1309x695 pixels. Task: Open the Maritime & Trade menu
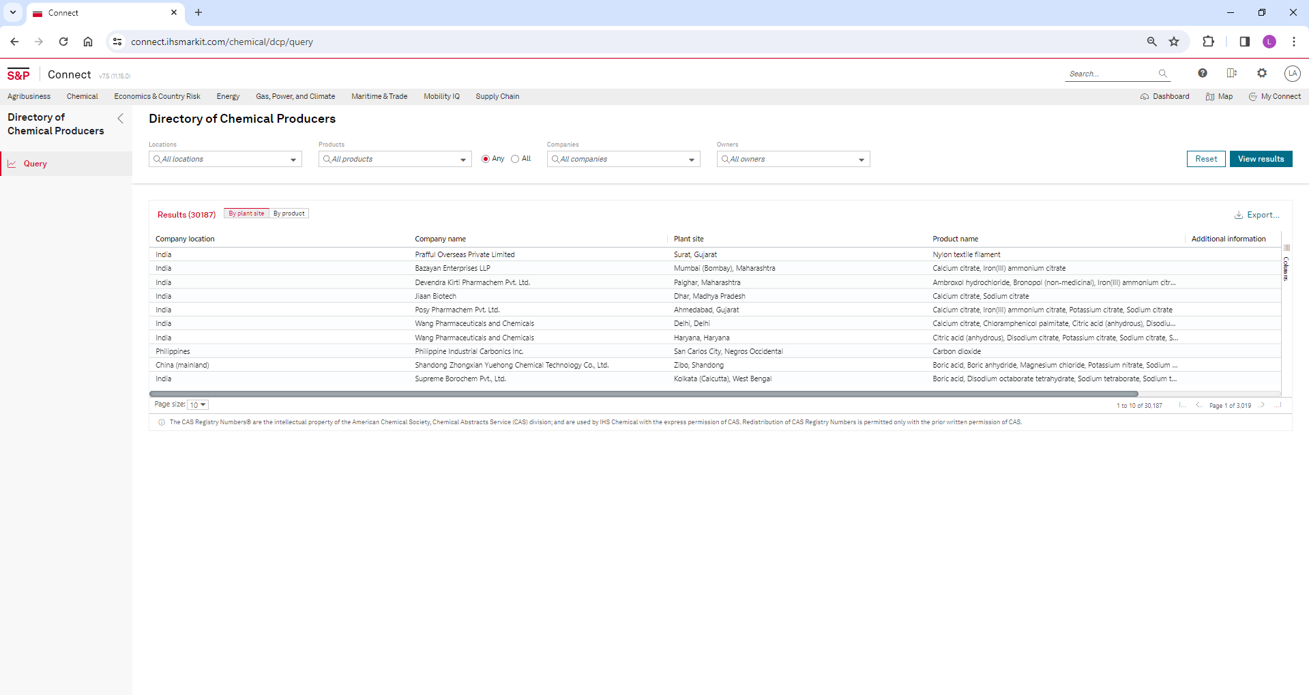(379, 97)
